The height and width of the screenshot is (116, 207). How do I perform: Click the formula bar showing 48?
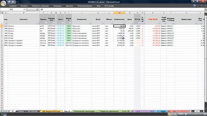click(122, 9)
